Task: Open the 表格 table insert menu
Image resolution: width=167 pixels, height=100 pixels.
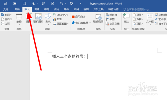Action: click(x=19, y=19)
